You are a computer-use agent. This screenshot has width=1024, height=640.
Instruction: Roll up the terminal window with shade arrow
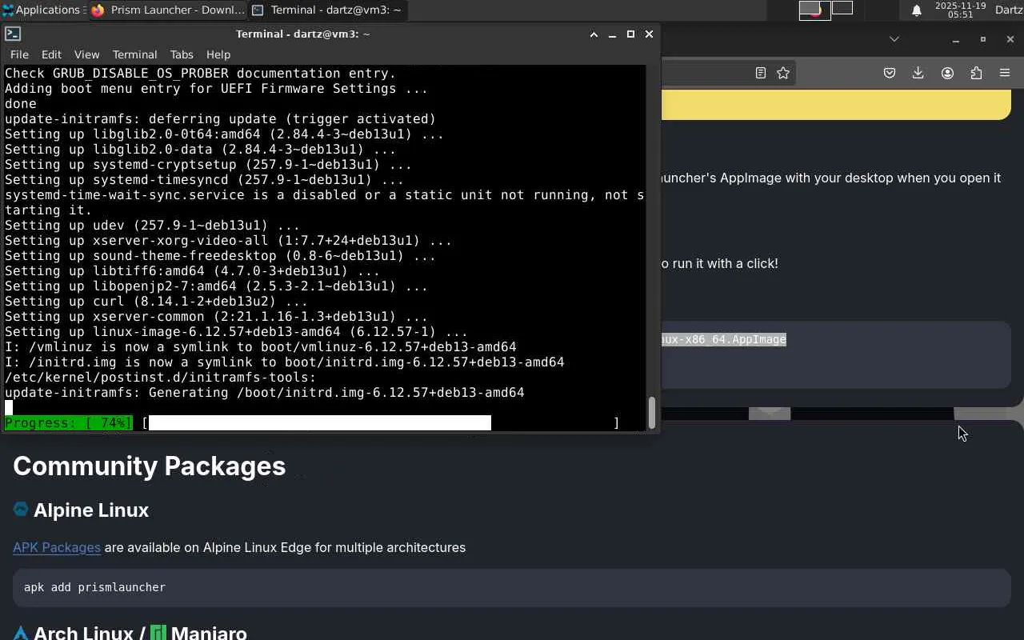(594, 34)
